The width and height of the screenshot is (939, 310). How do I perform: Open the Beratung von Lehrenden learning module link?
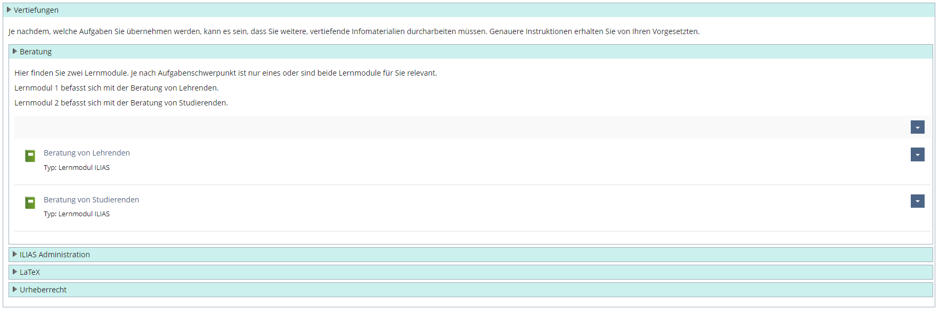click(87, 153)
